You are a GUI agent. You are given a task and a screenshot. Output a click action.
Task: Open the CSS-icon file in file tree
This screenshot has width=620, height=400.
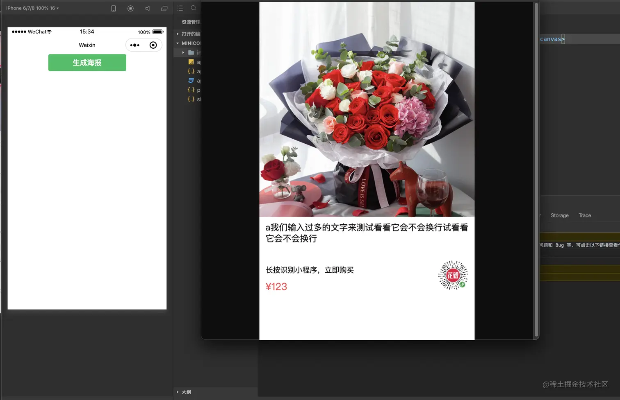194,81
